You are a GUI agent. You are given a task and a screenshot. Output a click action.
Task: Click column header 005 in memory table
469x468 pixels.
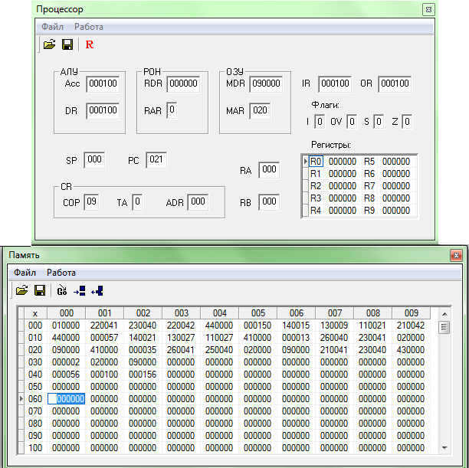pos(257,313)
